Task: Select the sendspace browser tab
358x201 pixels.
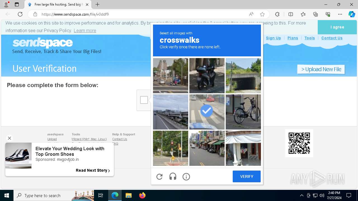Action: click(58, 4)
